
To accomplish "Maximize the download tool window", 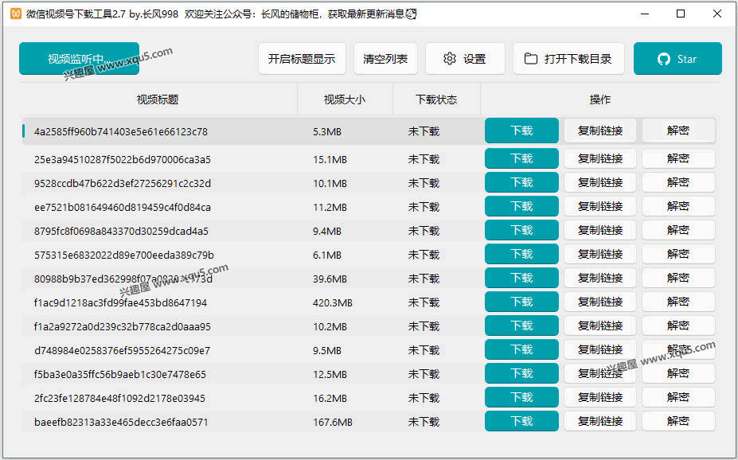I will click(x=681, y=14).
